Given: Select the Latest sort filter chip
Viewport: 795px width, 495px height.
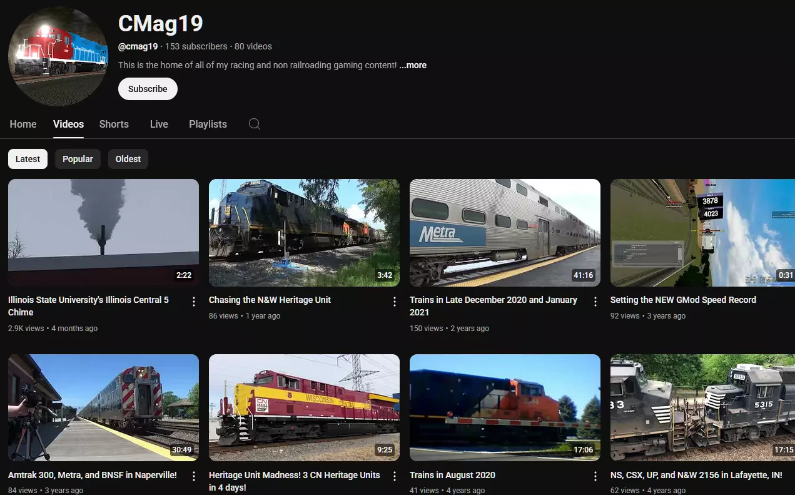Looking at the screenshot, I should (x=28, y=159).
